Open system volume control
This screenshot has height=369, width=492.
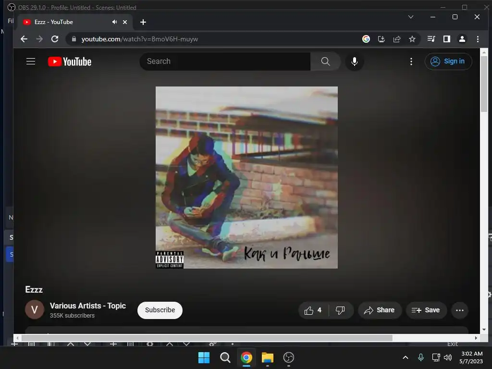pyautogui.click(x=448, y=357)
